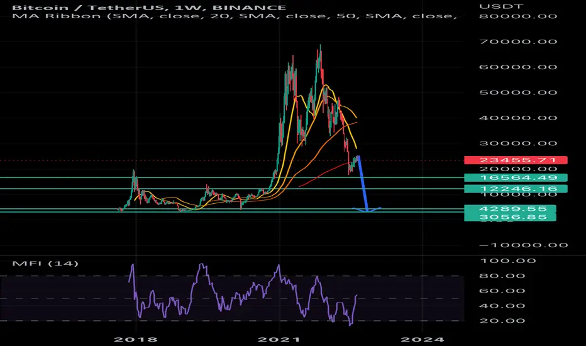This screenshot has width=586, height=346.
Task: Select the 12246.16 horizontal line price tag
Action: (x=516, y=189)
